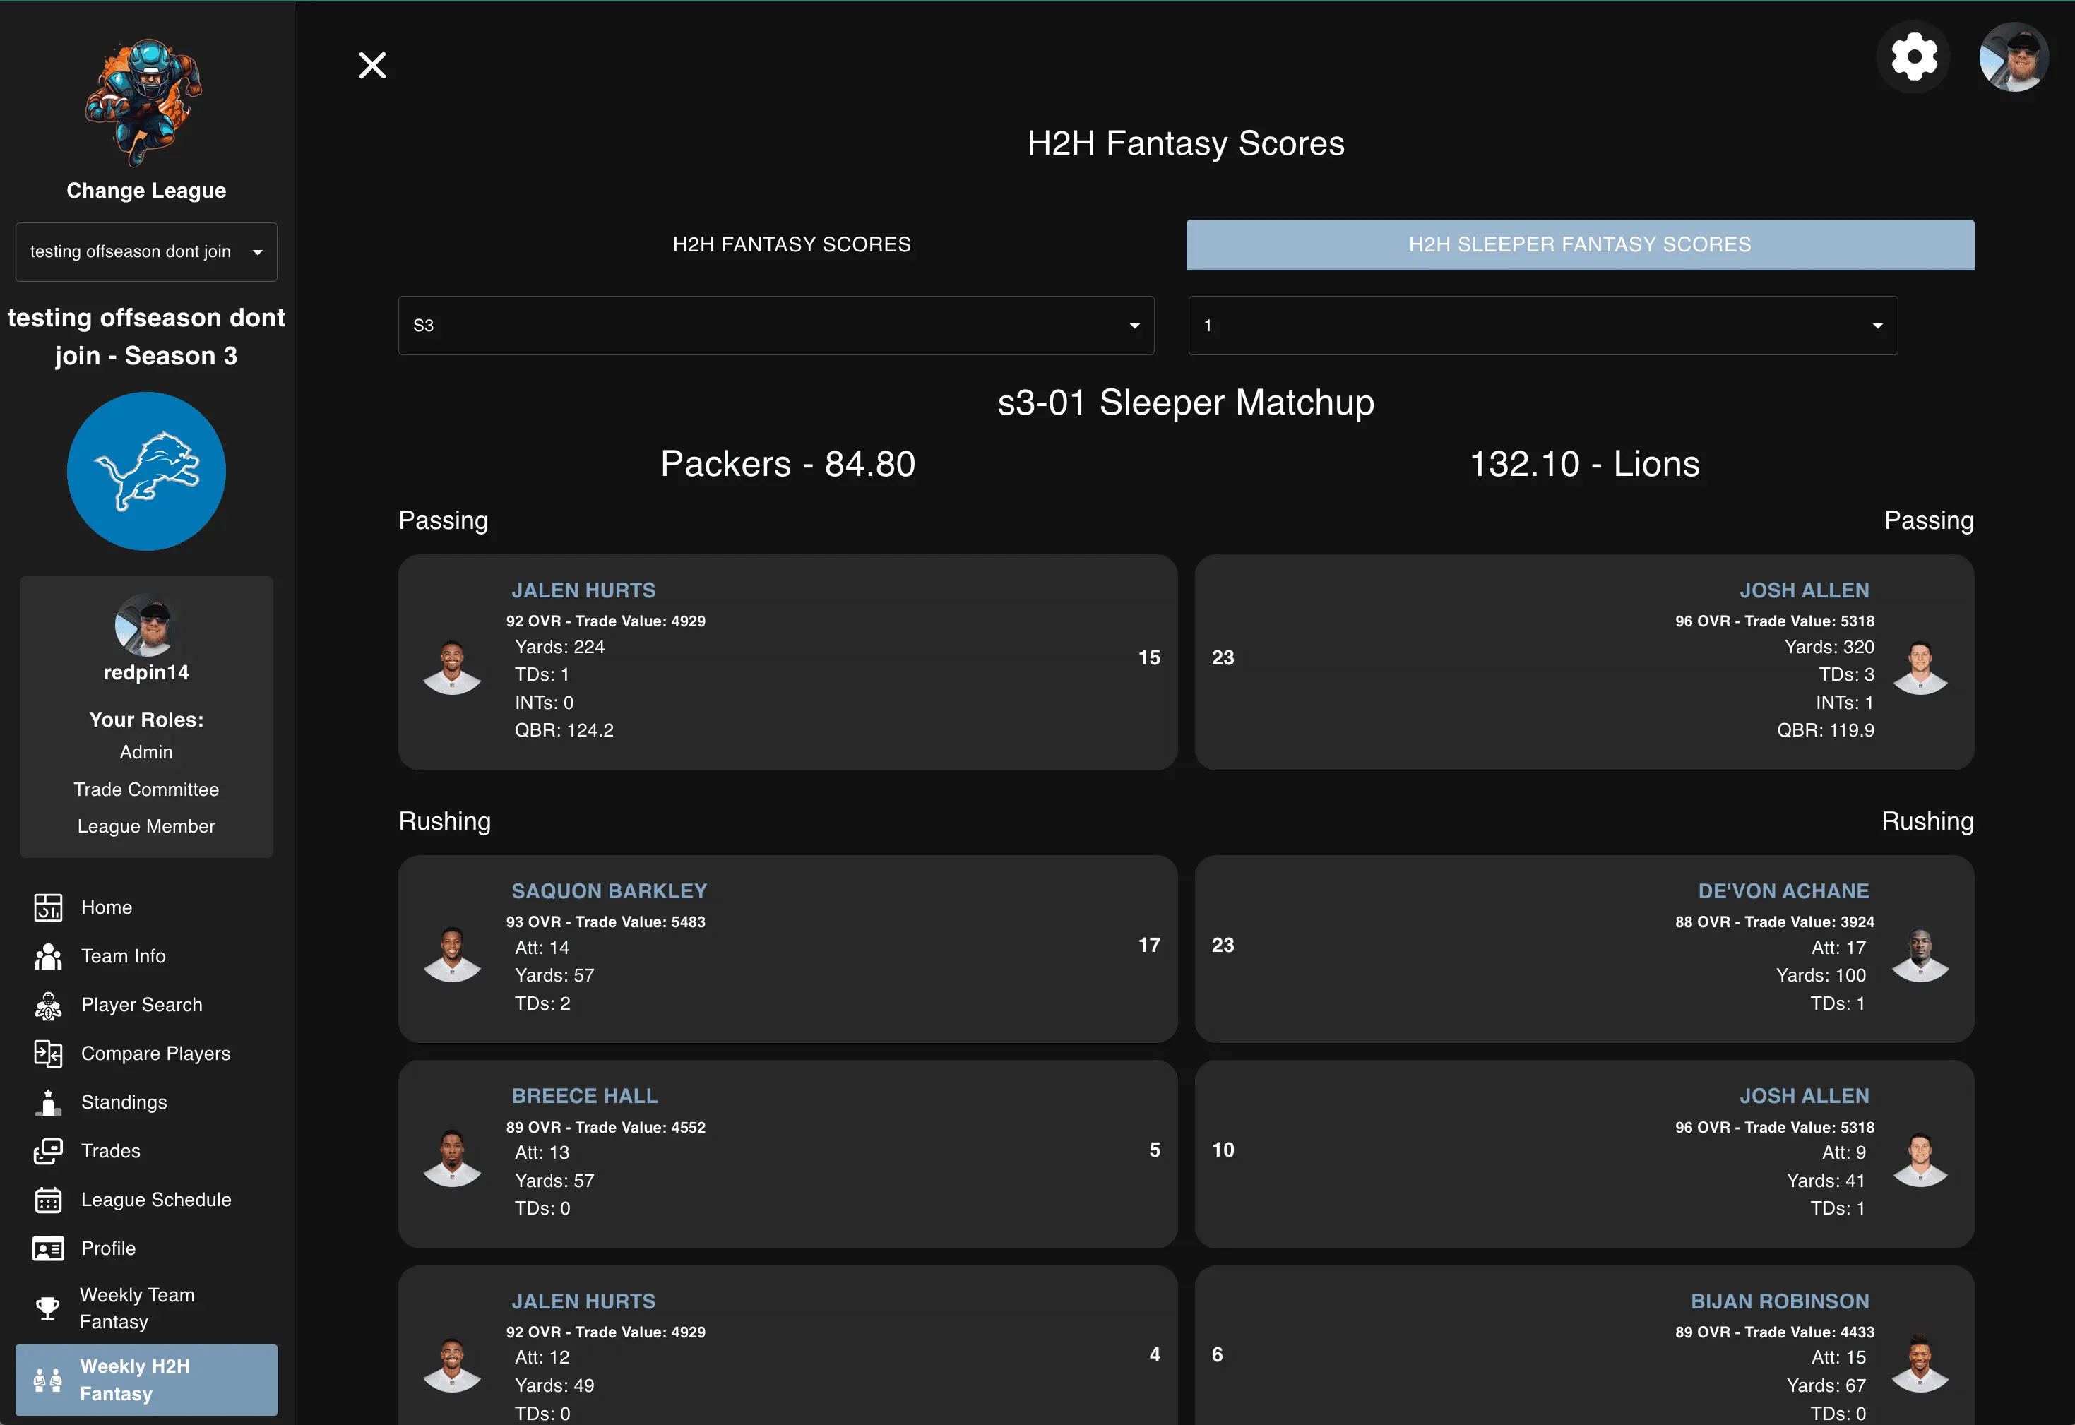Select the Standings icon
This screenshot has width=2075, height=1425.
48,1102
